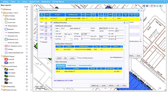Open the Measure Tools menu

[x=34, y=2]
